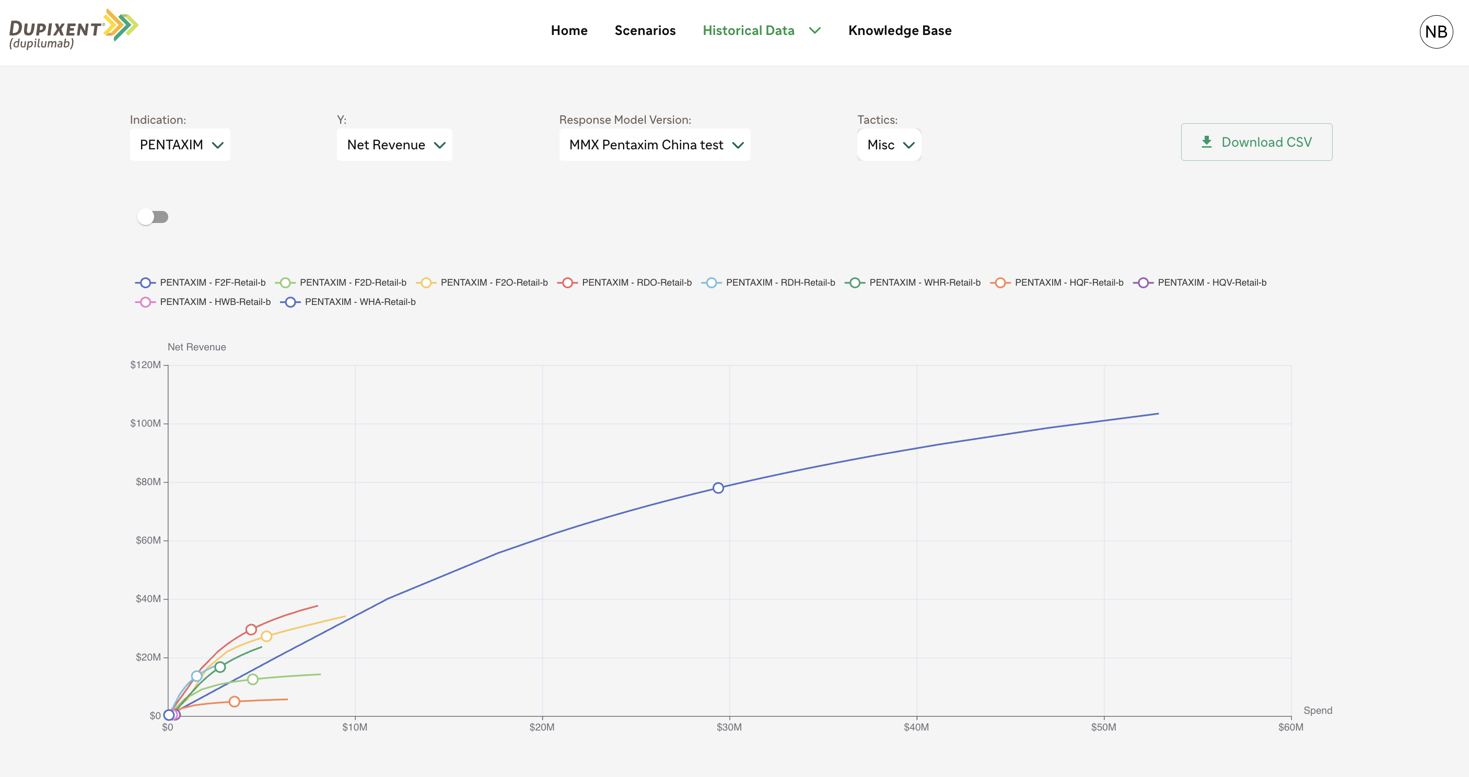This screenshot has height=777, width=1469.
Task: Toggle PENTAXIM - F2O-Retail-b legend series
Action: tap(481, 282)
